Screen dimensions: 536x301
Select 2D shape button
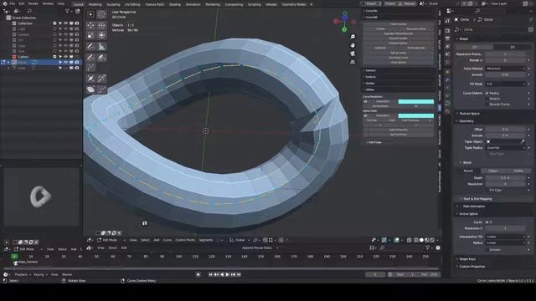(x=475, y=47)
